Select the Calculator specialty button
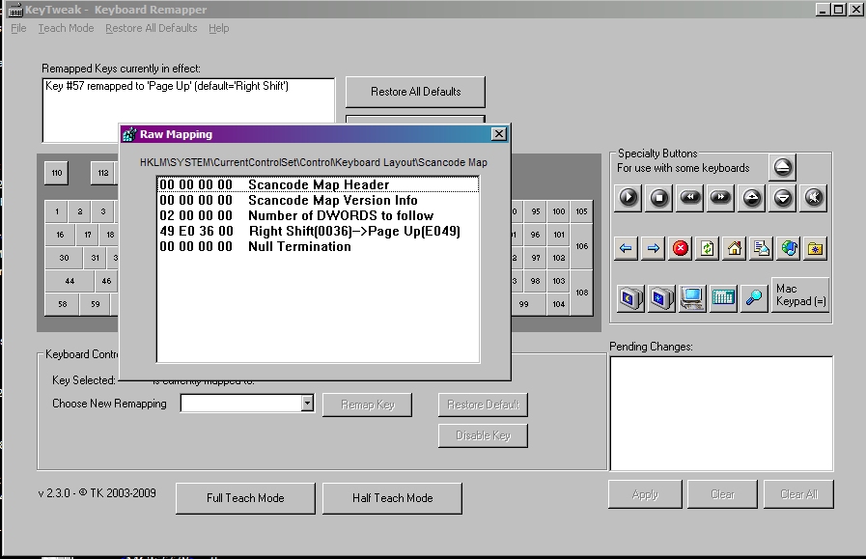Screen dimensions: 866x559 723,298
